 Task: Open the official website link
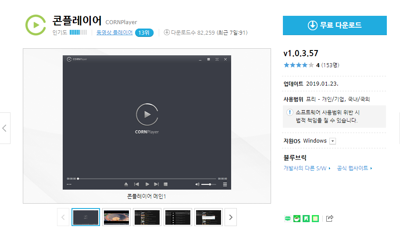click(x=354, y=168)
